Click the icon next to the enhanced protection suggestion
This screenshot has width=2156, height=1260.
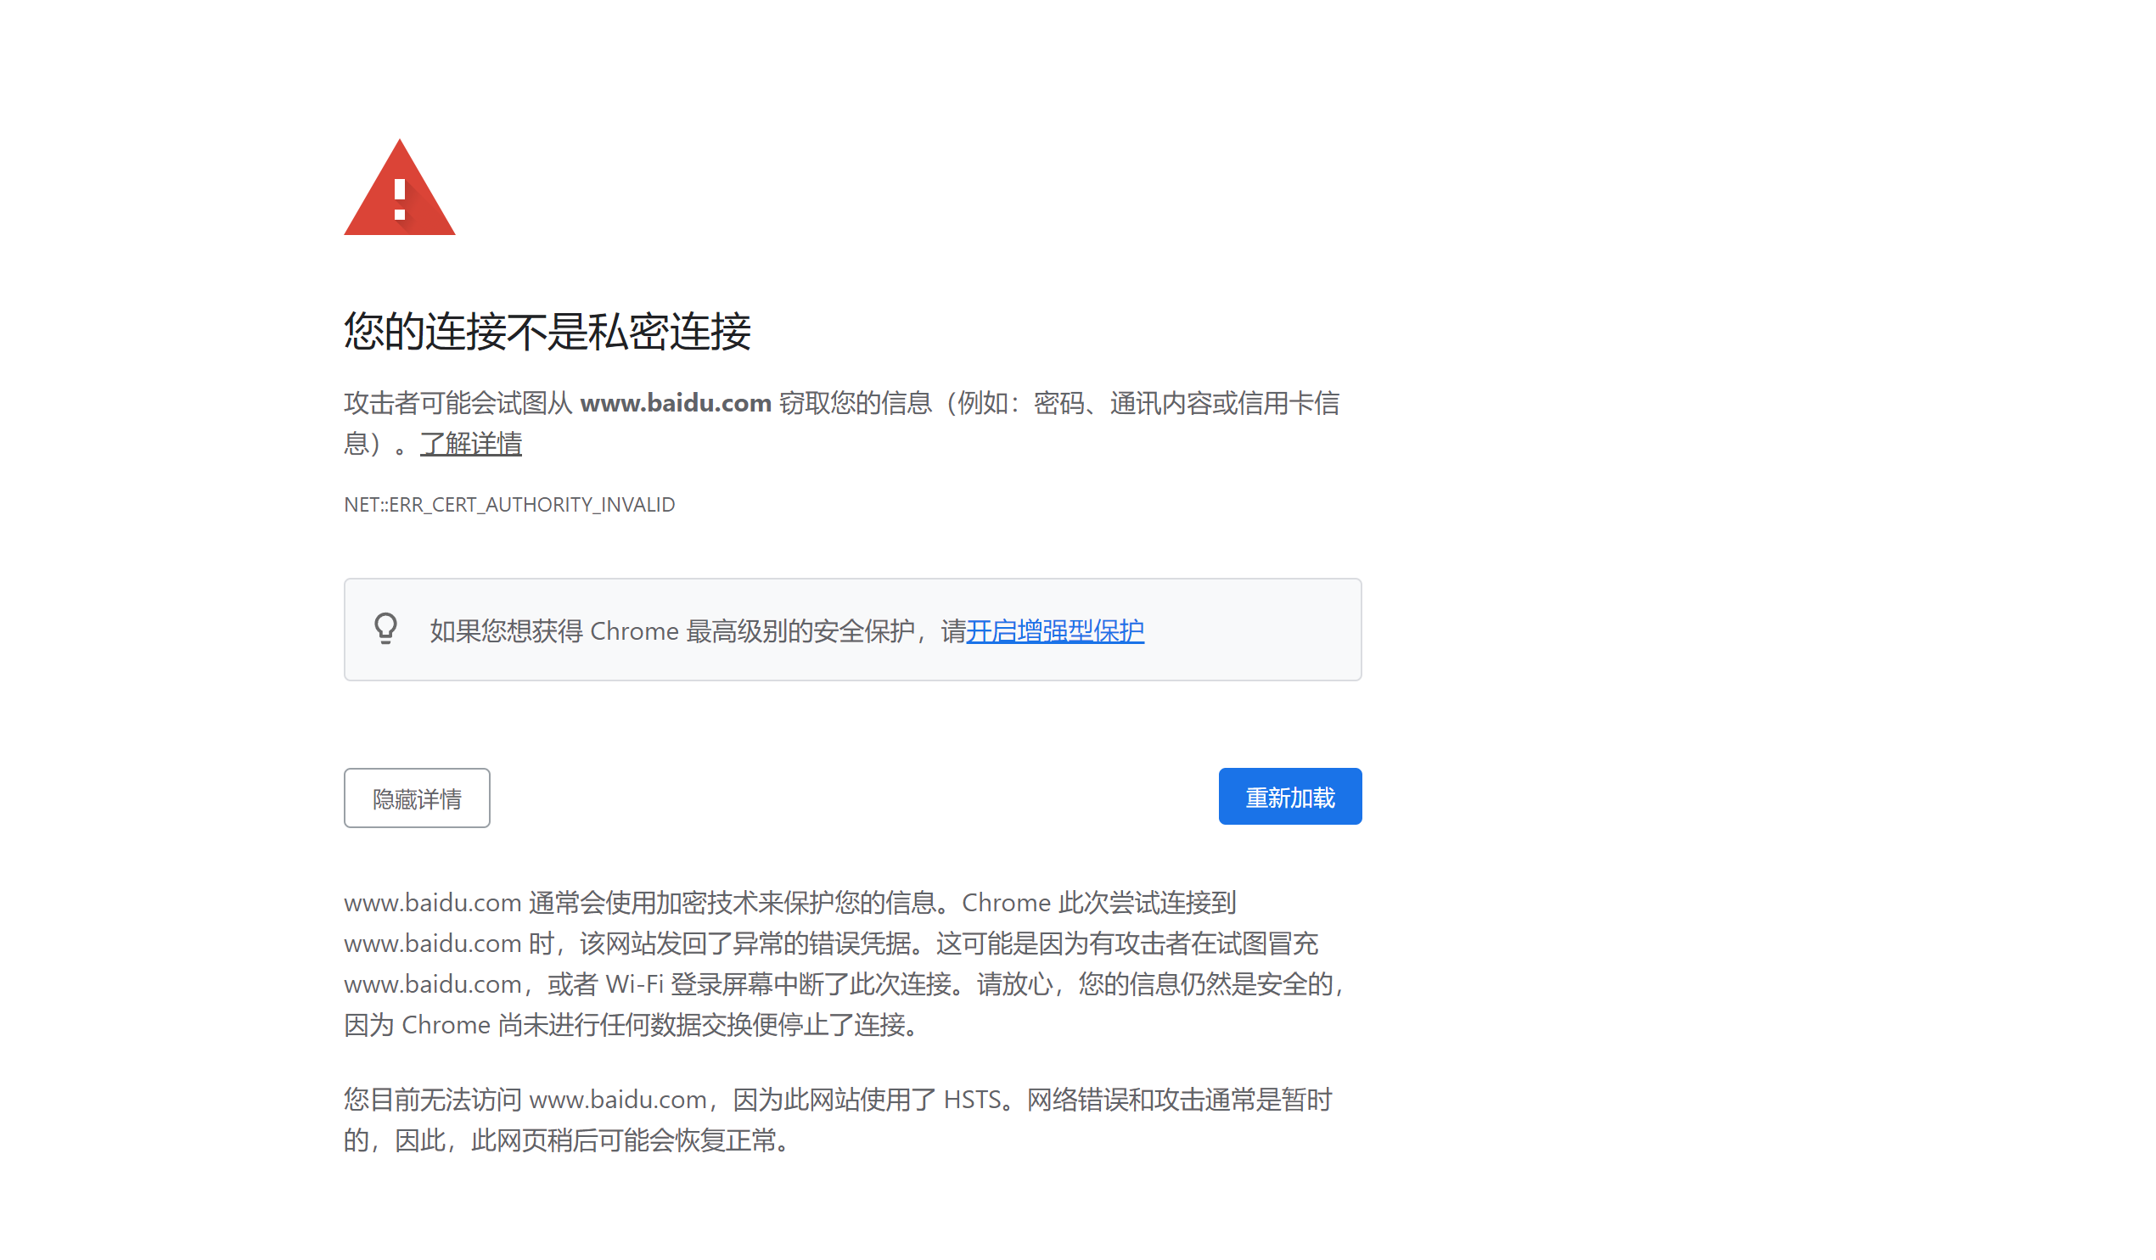coord(387,630)
